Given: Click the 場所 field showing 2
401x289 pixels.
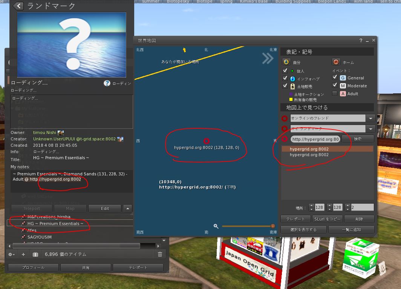Looking at the screenshot, I should pos(362,207).
